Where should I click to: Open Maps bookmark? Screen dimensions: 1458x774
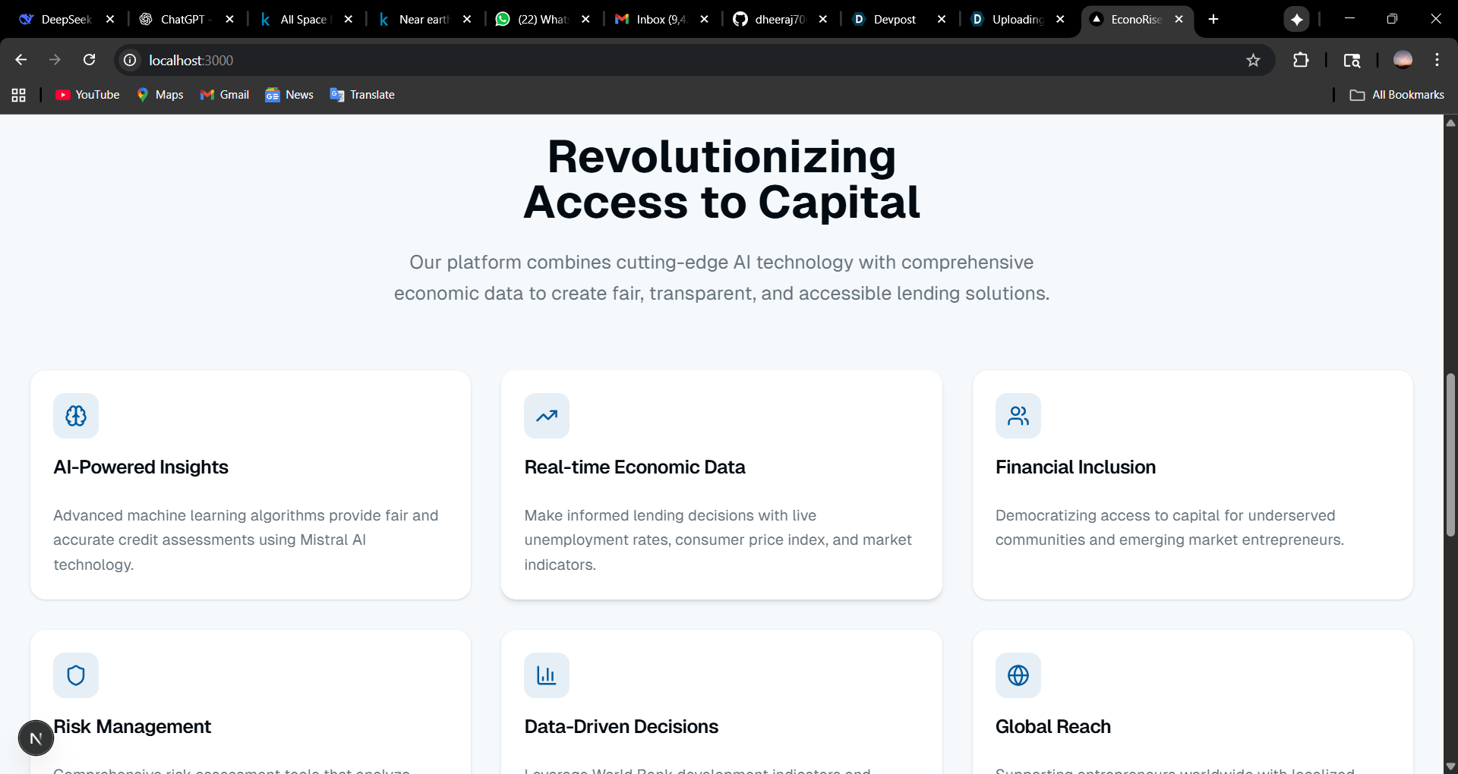click(160, 95)
